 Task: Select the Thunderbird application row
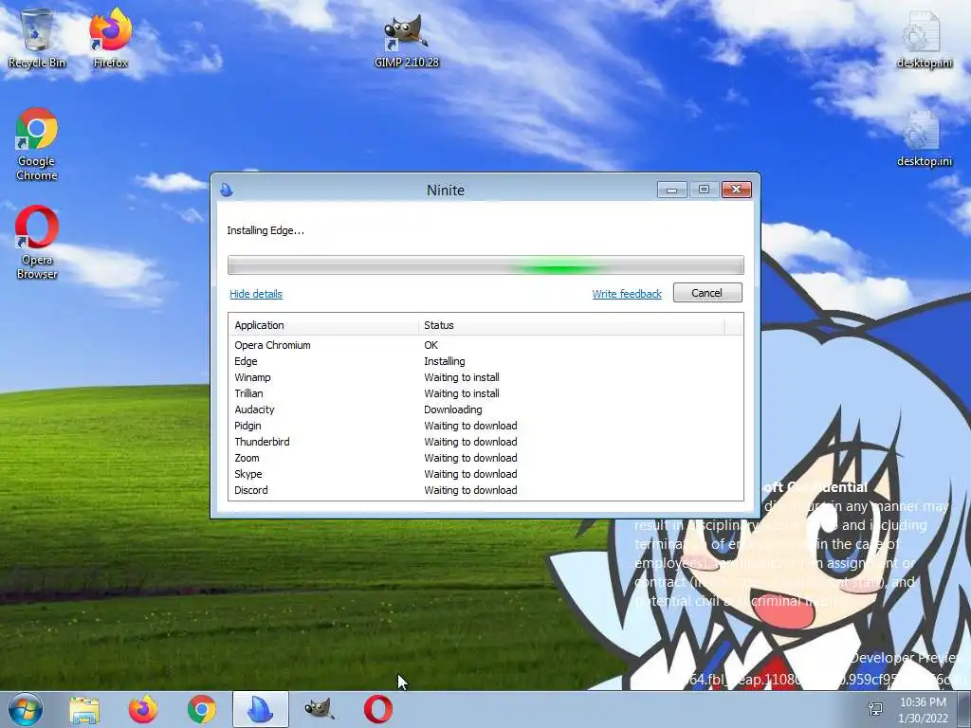(485, 442)
